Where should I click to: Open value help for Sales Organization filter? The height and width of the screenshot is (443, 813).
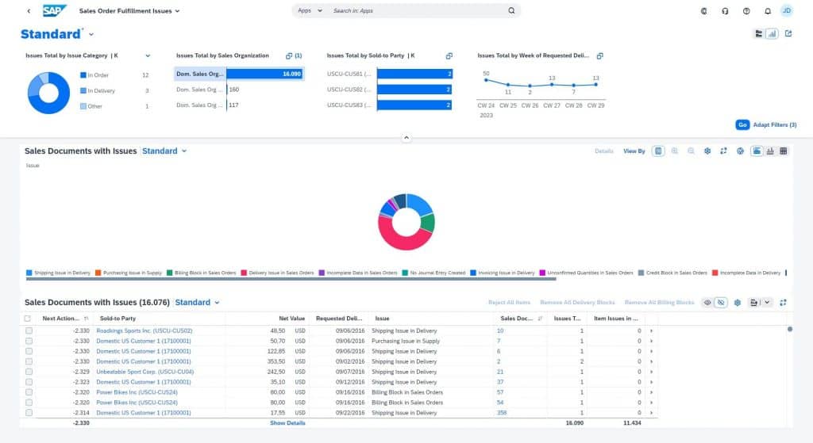(289, 55)
